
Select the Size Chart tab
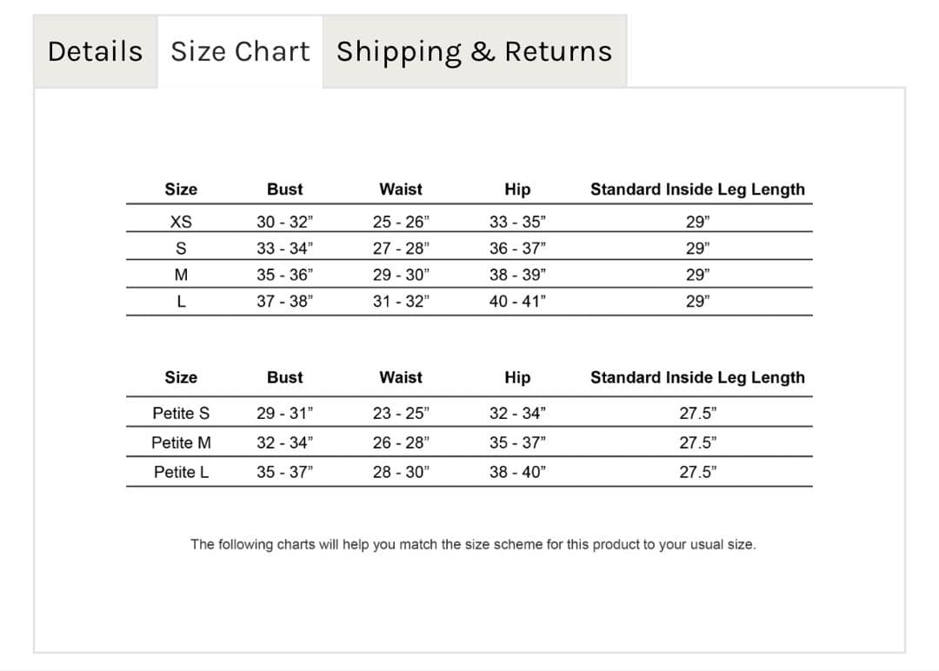[x=240, y=51]
